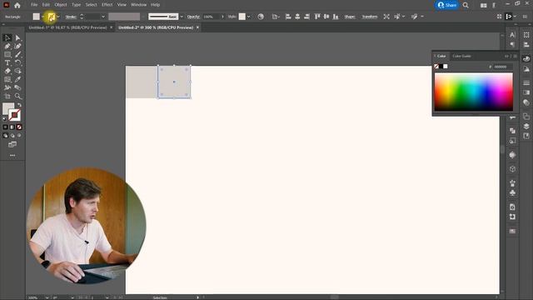Click the Share button
The image size is (533, 300).
coord(447,5)
